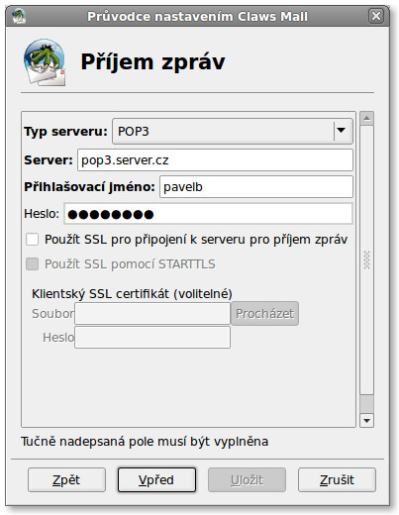Click the Heslo password field with dots
The image size is (399, 515).
click(208, 214)
